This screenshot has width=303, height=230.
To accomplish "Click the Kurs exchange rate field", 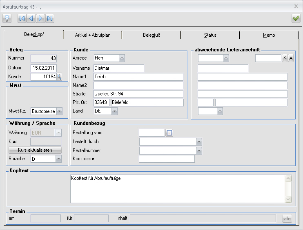I will (46, 142).
